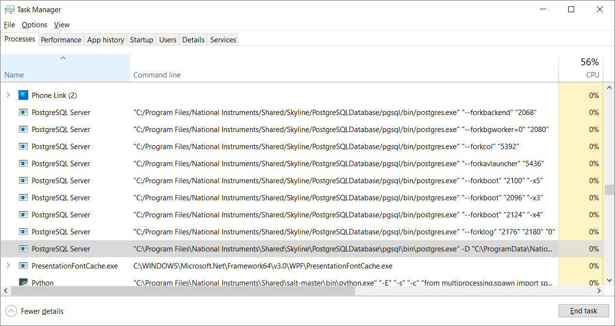Image resolution: width=615 pixels, height=326 pixels.
Task: Select the PresentationFontCache.exe command line path
Action: tap(263, 266)
